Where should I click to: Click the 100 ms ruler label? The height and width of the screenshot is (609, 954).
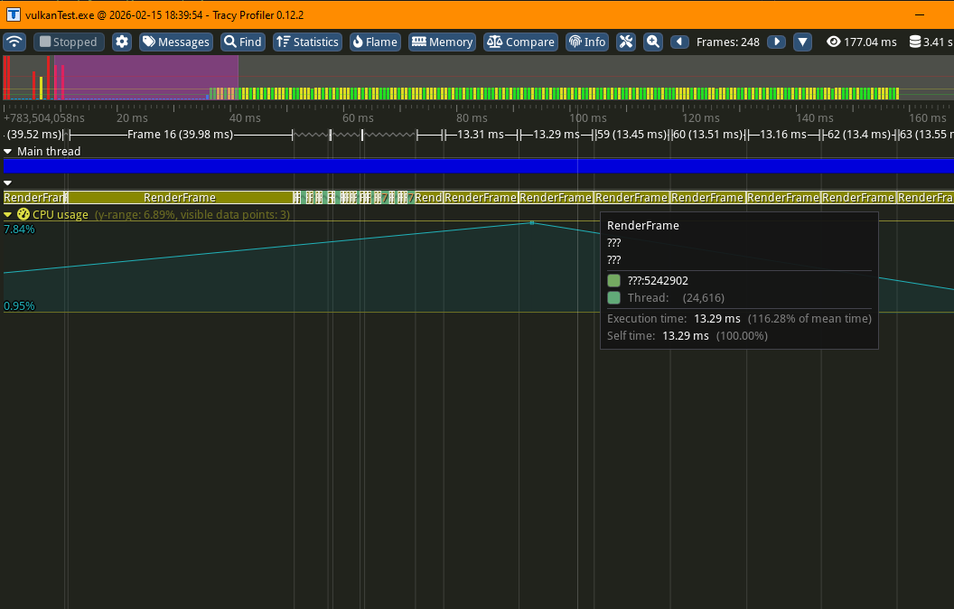click(x=588, y=118)
